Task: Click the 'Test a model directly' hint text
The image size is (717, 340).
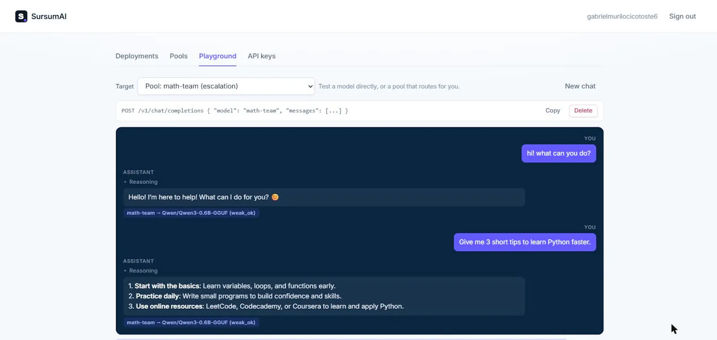Action: 389,86
